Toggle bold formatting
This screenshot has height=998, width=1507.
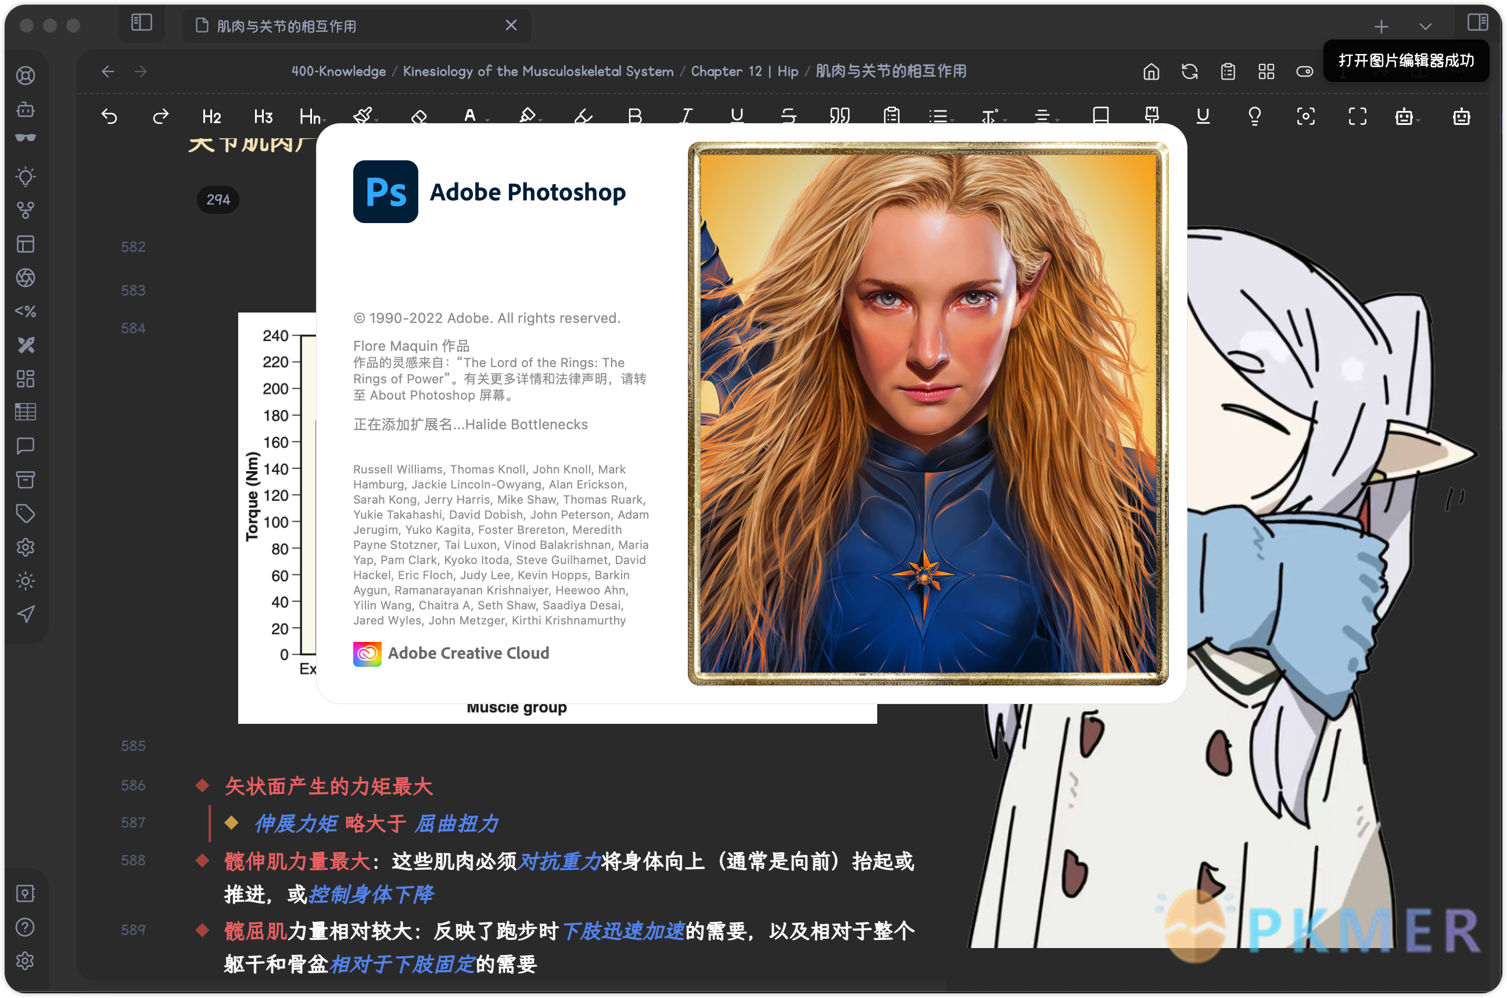click(634, 117)
